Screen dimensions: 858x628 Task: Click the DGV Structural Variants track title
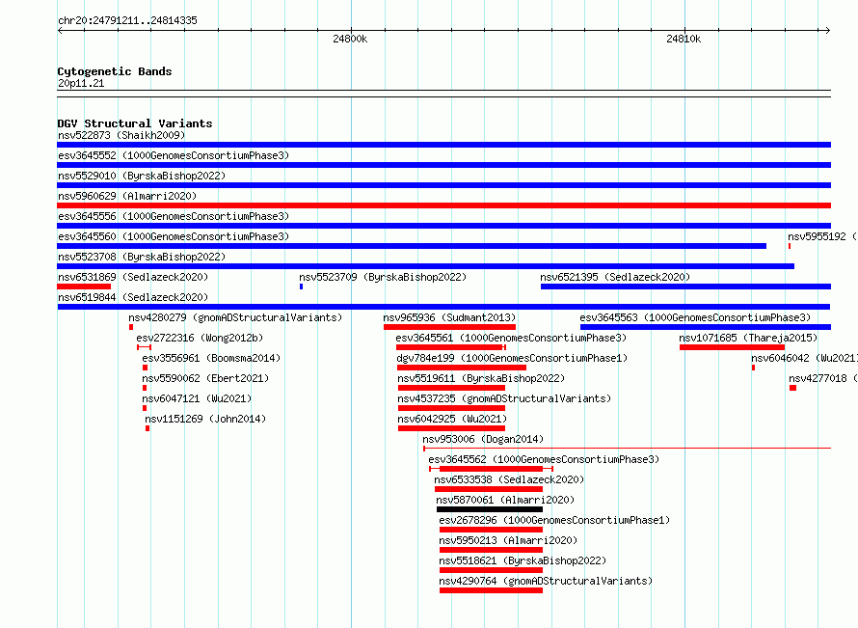[135, 123]
